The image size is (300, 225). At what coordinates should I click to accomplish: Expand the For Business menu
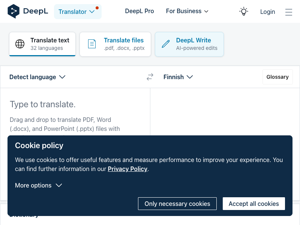point(187,11)
